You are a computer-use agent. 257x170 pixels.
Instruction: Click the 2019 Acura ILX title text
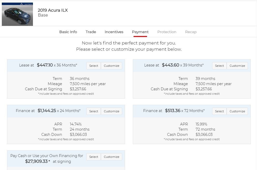tap(53, 10)
